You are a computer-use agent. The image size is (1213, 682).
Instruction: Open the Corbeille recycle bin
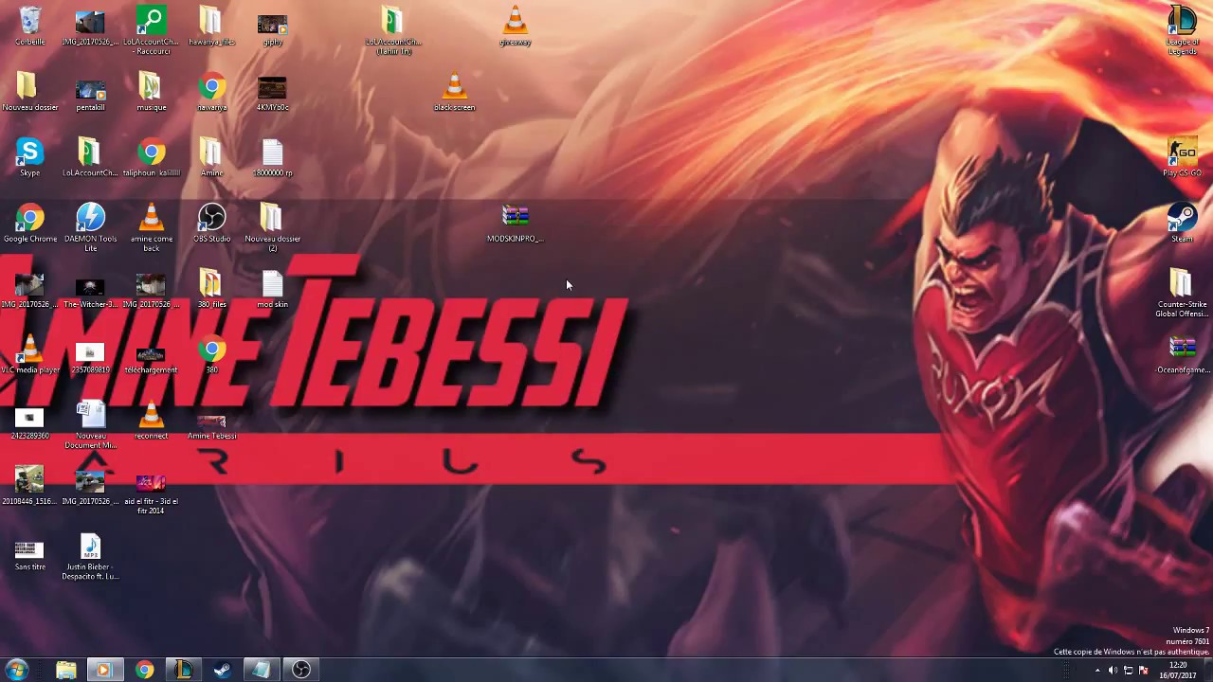click(x=30, y=27)
